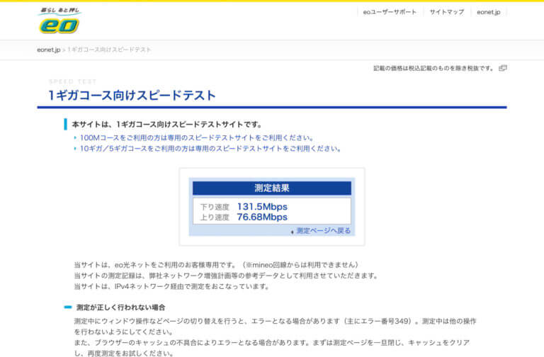
Task: Click upload speed value 76.68Mbps
Action: click(262, 217)
